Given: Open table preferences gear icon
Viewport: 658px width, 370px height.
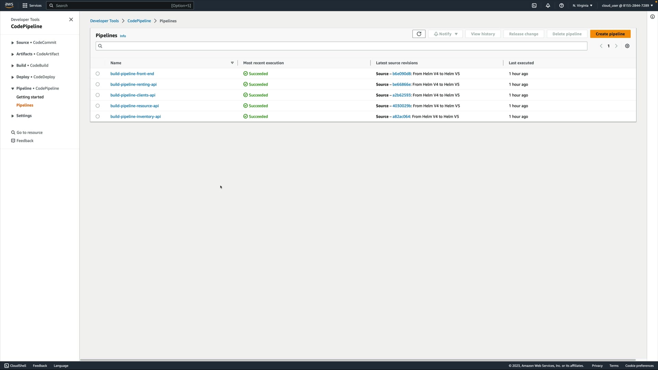Looking at the screenshot, I should pyautogui.click(x=627, y=46).
